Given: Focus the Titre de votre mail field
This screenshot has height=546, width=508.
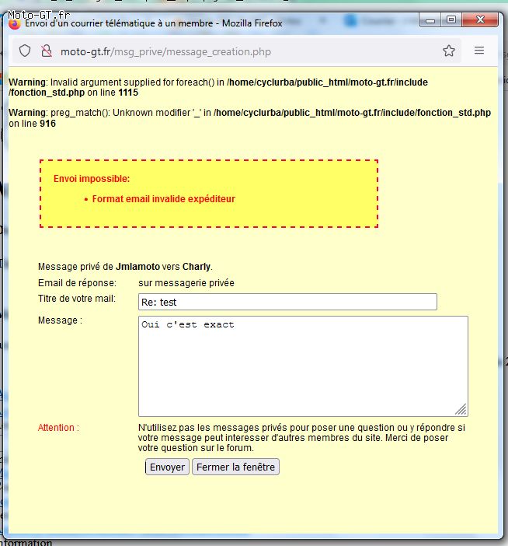Looking at the screenshot, I should tap(287, 302).
